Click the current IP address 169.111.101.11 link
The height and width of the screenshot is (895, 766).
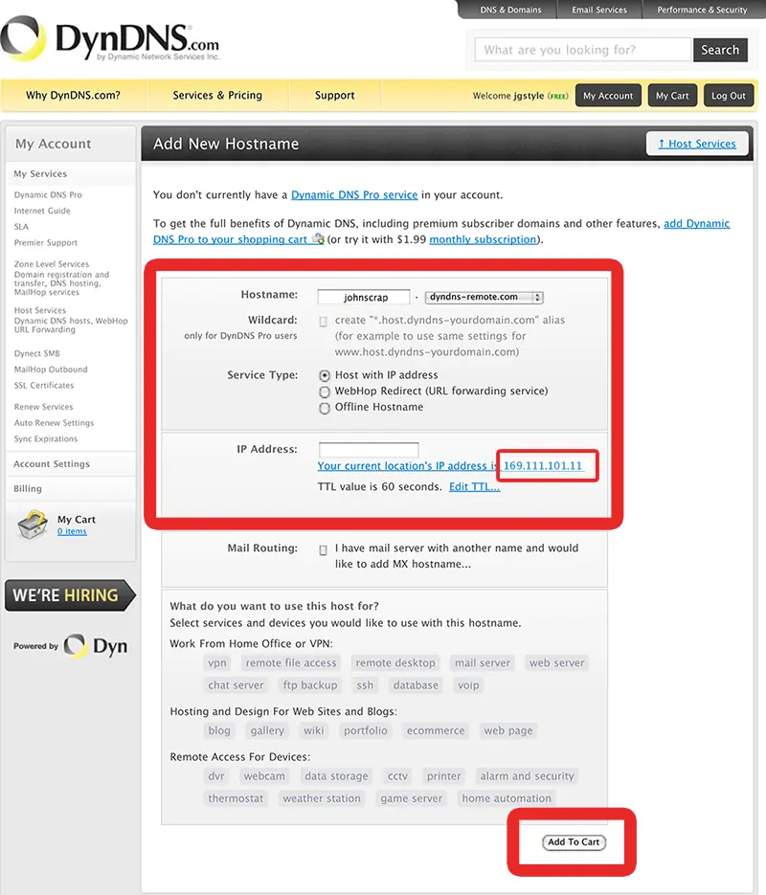(542, 466)
